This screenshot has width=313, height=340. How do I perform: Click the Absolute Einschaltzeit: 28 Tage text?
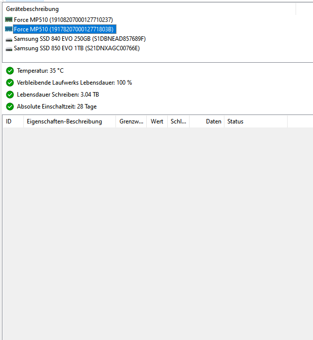click(57, 107)
